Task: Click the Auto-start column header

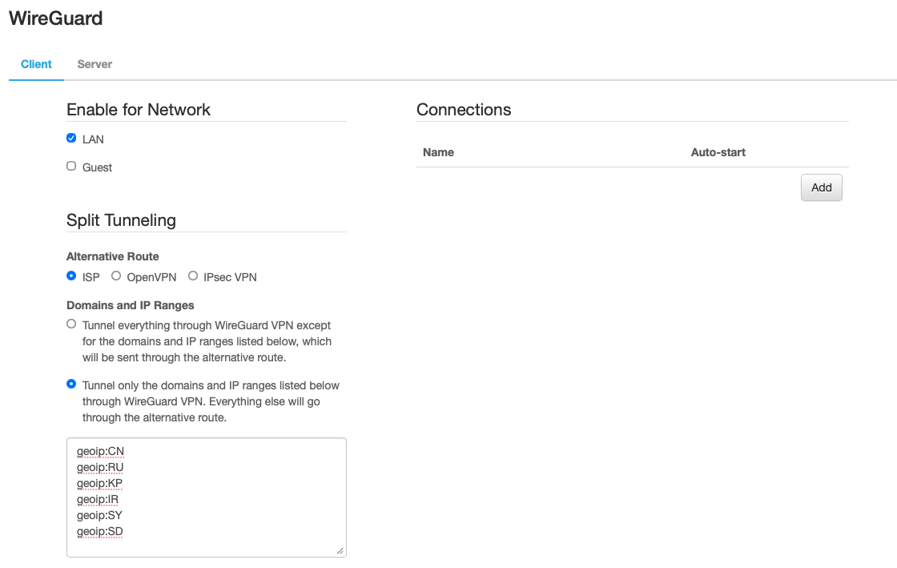Action: pos(718,152)
